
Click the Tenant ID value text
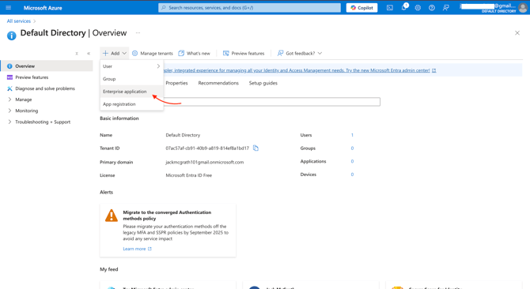tap(207, 148)
